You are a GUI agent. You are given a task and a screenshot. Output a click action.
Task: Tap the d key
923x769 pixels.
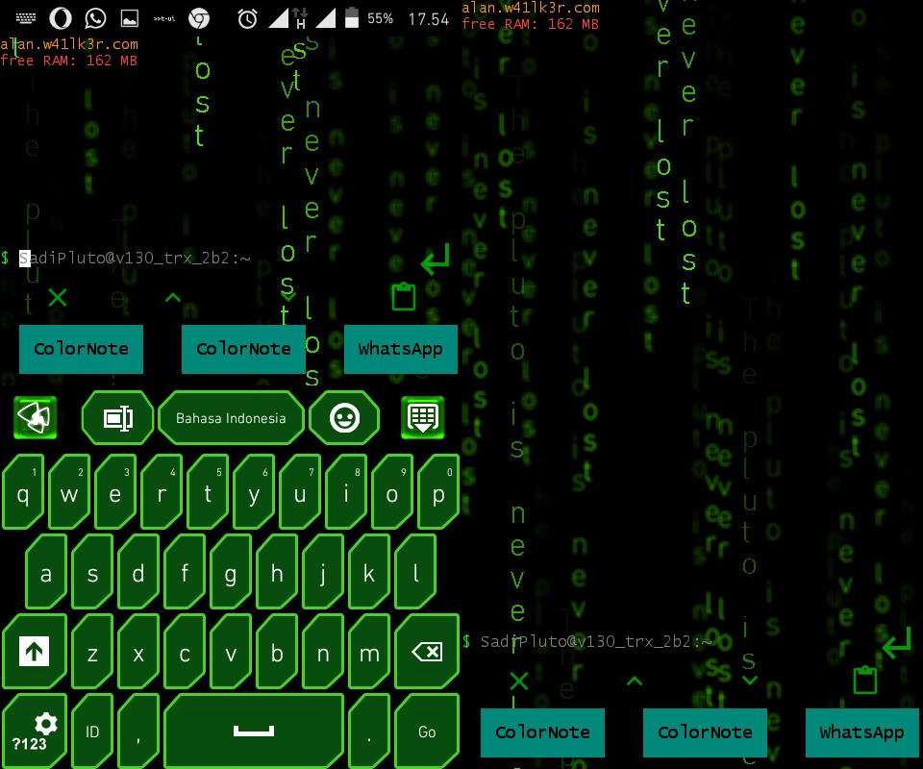coord(138,571)
